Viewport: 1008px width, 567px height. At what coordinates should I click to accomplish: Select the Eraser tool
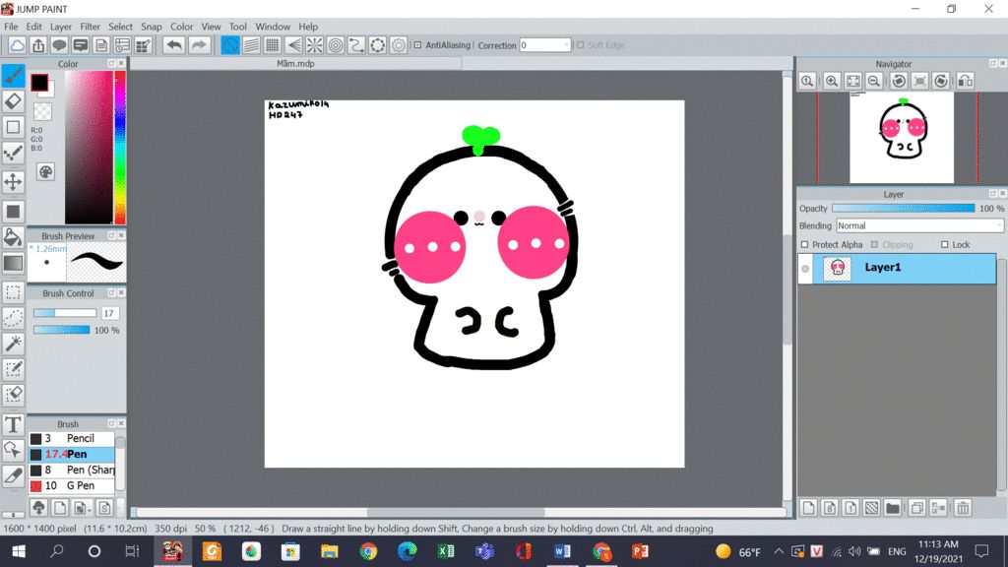tap(13, 101)
